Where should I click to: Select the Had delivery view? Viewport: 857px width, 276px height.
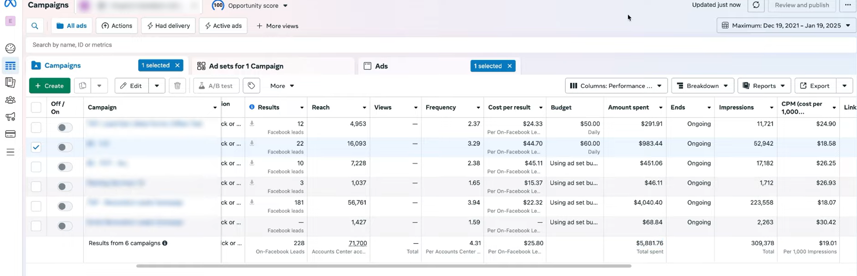[x=168, y=26]
